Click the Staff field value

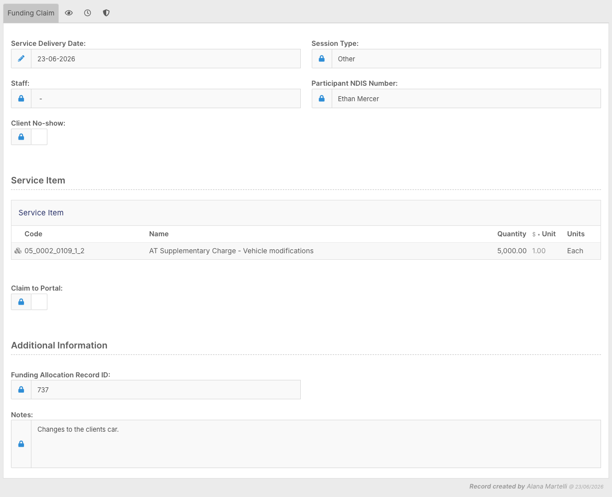[x=166, y=99]
